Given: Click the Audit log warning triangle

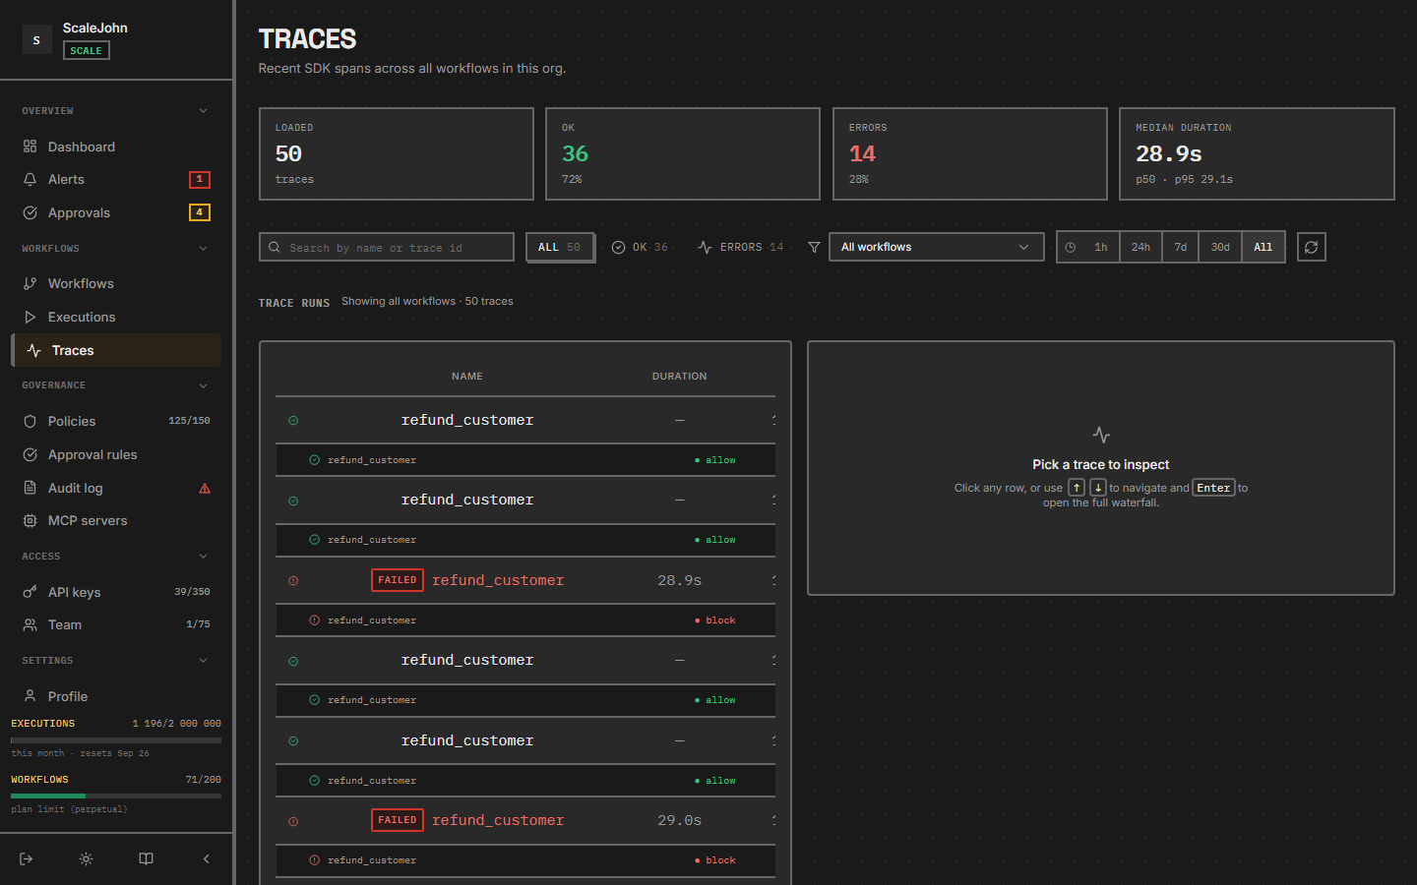Looking at the screenshot, I should pos(205,489).
